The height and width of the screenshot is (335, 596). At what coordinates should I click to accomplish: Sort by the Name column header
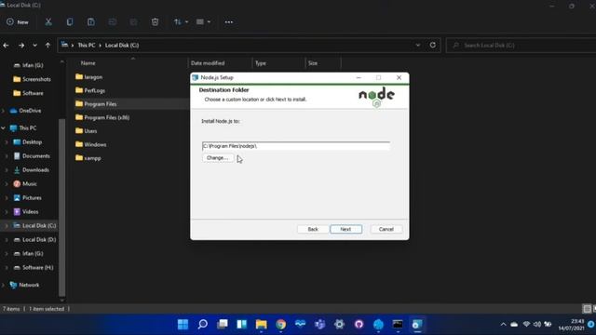[88, 63]
